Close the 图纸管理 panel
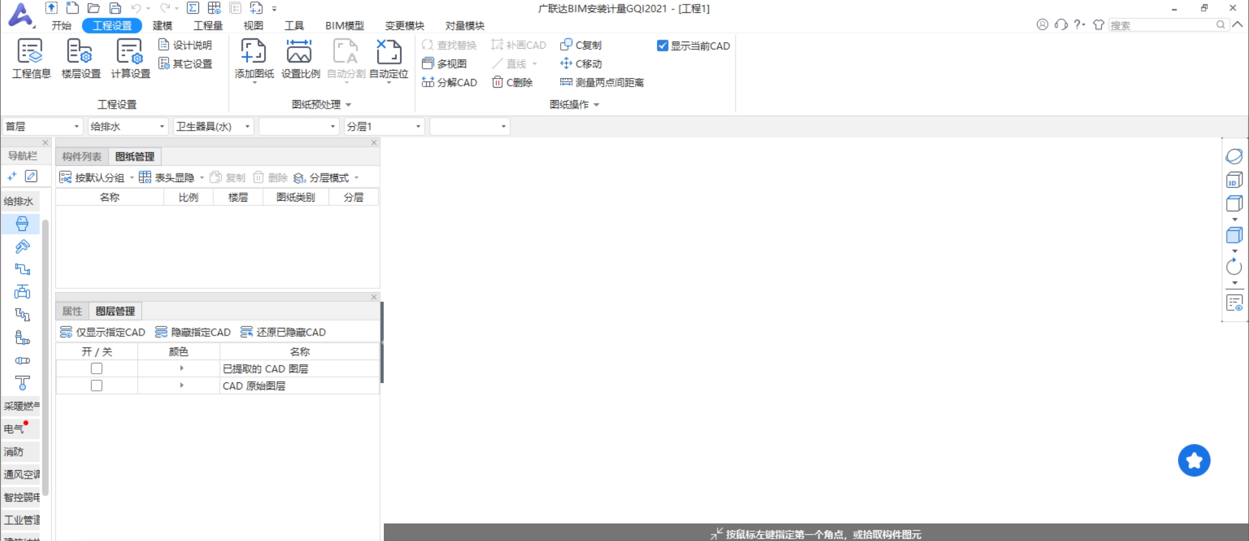 (374, 142)
